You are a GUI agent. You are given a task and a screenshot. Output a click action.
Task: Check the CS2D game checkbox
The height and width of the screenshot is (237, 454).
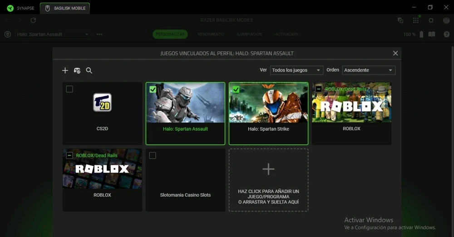tap(69, 89)
